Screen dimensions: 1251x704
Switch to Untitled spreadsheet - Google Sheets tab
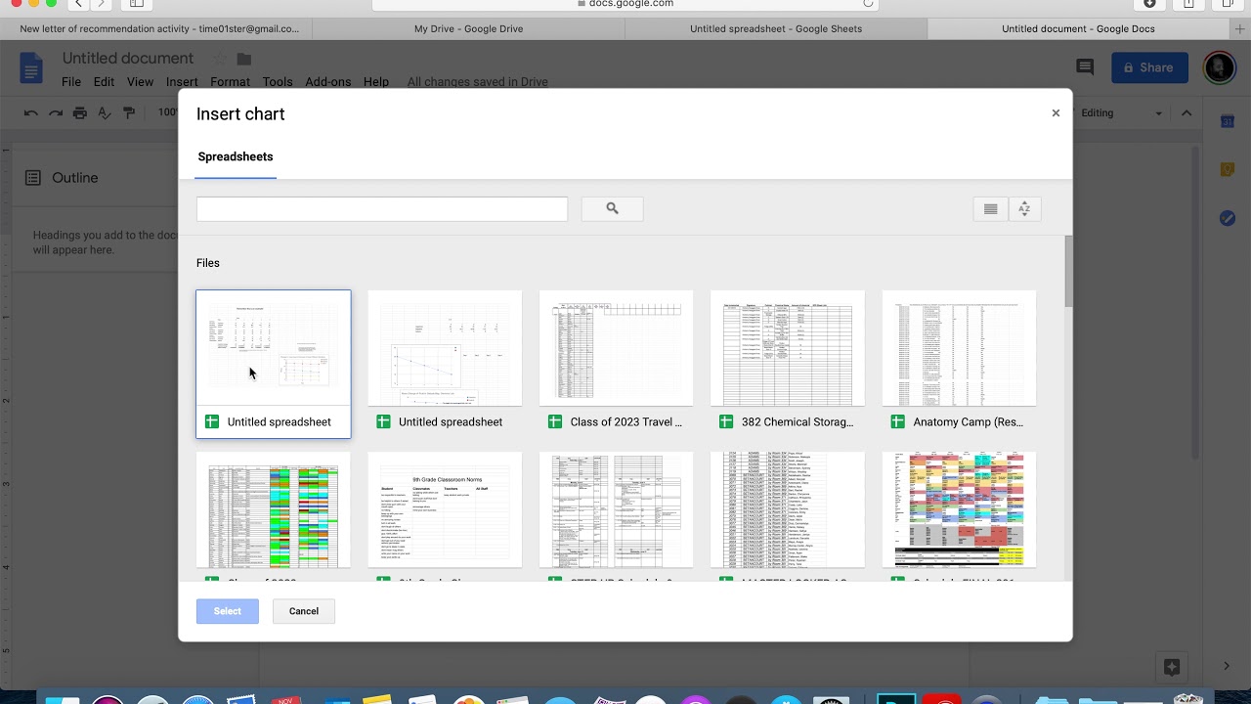coord(776,28)
